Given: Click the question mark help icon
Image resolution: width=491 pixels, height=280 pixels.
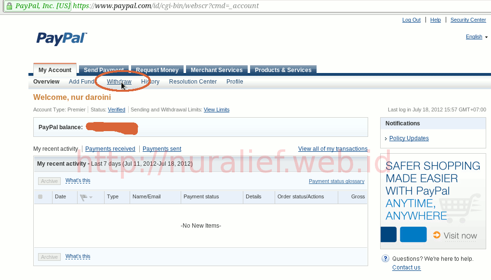Looking at the screenshot, I should (385, 258).
